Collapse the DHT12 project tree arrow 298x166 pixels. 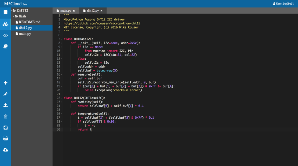point(12,10)
